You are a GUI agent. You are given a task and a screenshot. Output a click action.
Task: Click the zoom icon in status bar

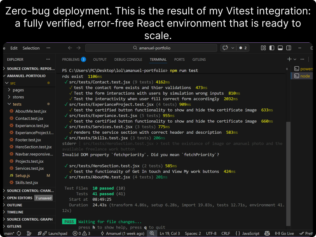tap(152, 234)
